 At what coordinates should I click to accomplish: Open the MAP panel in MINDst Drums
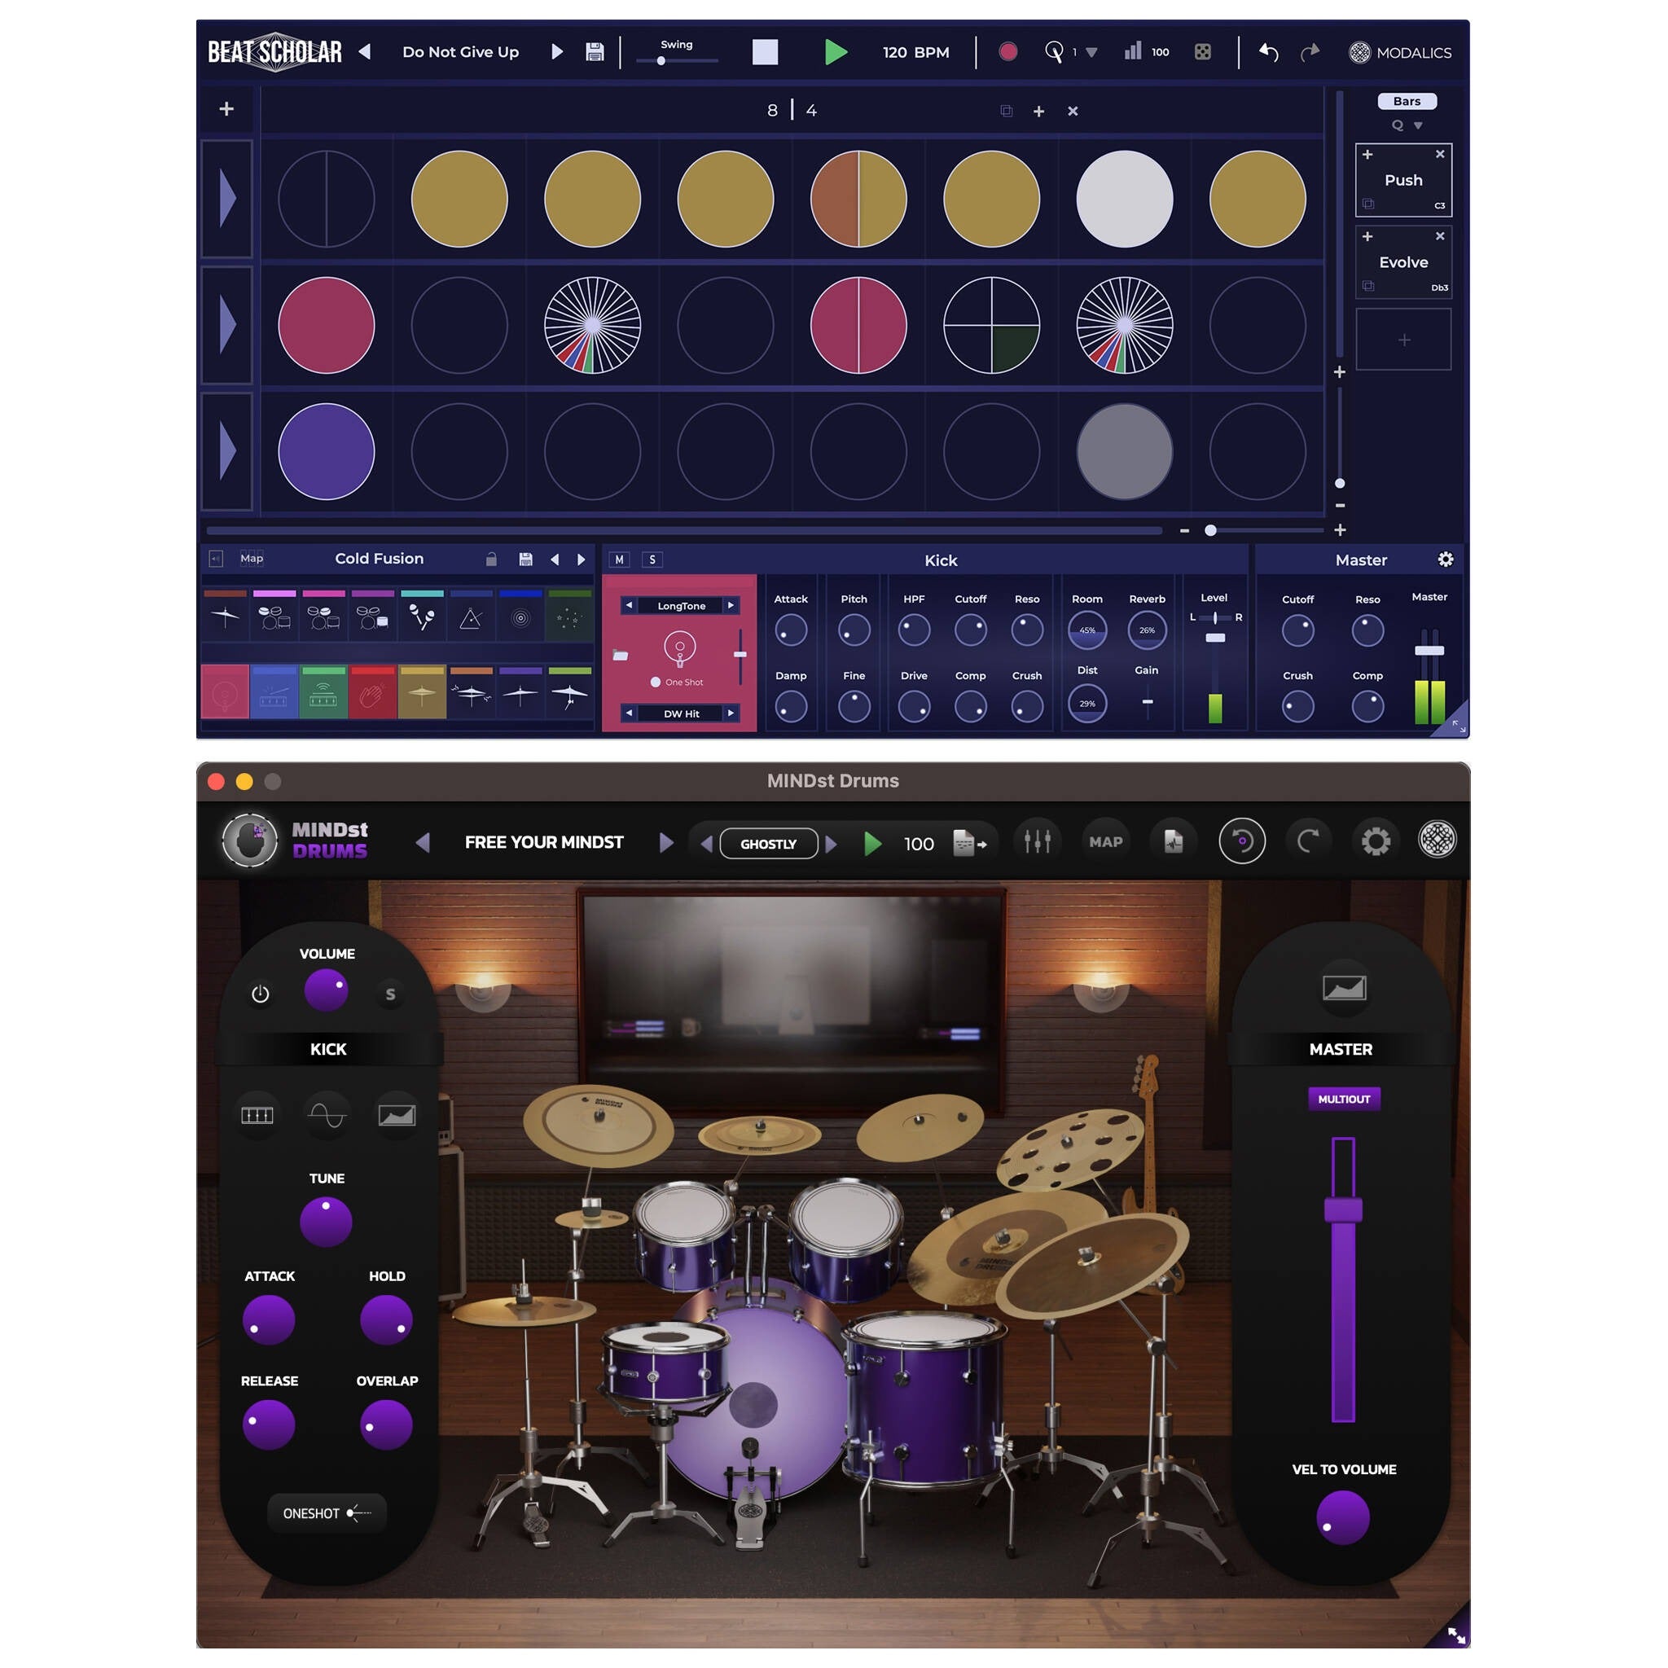[1105, 841]
